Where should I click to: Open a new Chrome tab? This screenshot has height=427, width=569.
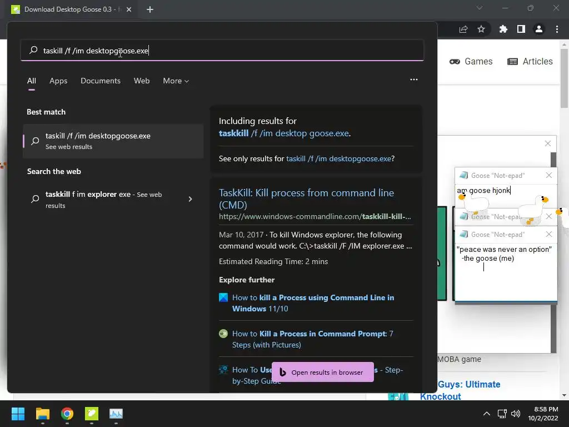click(x=150, y=9)
